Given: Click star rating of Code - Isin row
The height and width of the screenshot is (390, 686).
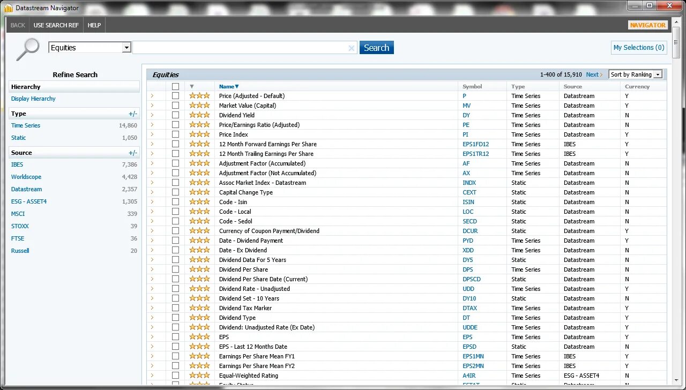Looking at the screenshot, I should point(199,202).
